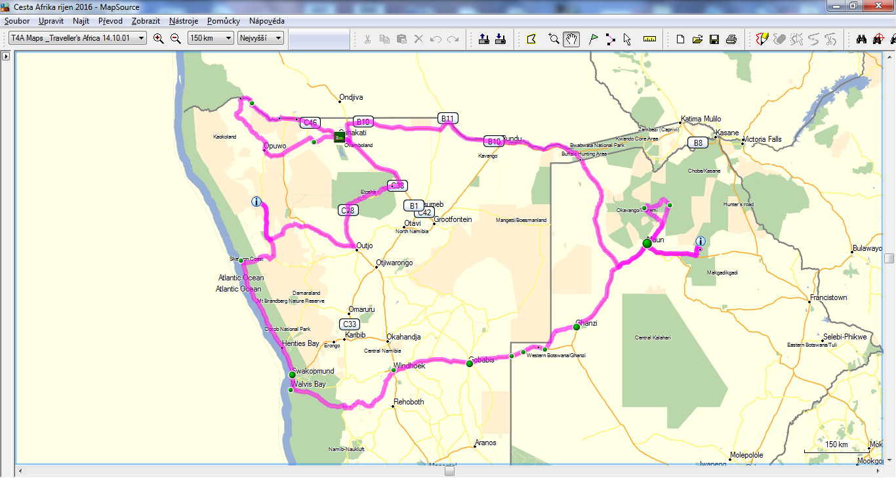Image resolution: width=896 pixels, height=478 pixels.
Task: Activate the Zoom tool in toolbar
Action: 554,39
